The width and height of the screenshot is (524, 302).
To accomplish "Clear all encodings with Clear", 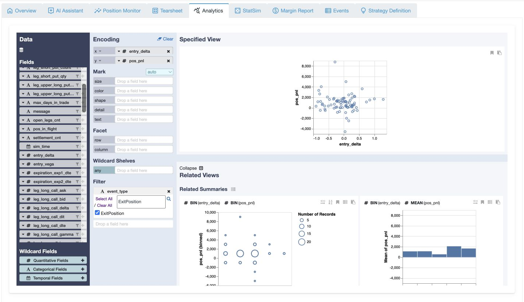I will [165, 39].
